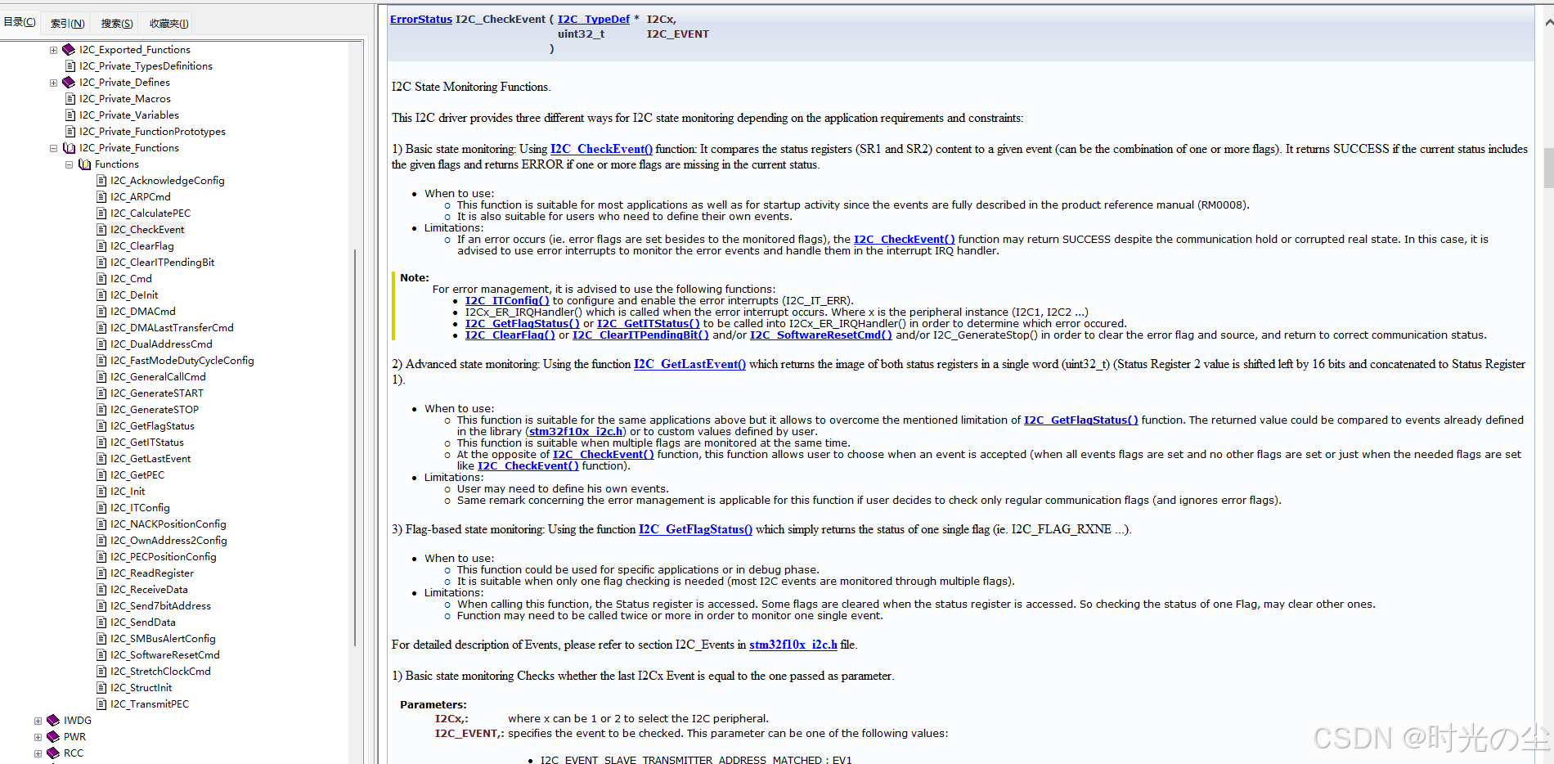
Task: Open the I2C_GetLastEvent() link in section 2
Action: pos(689,364)
